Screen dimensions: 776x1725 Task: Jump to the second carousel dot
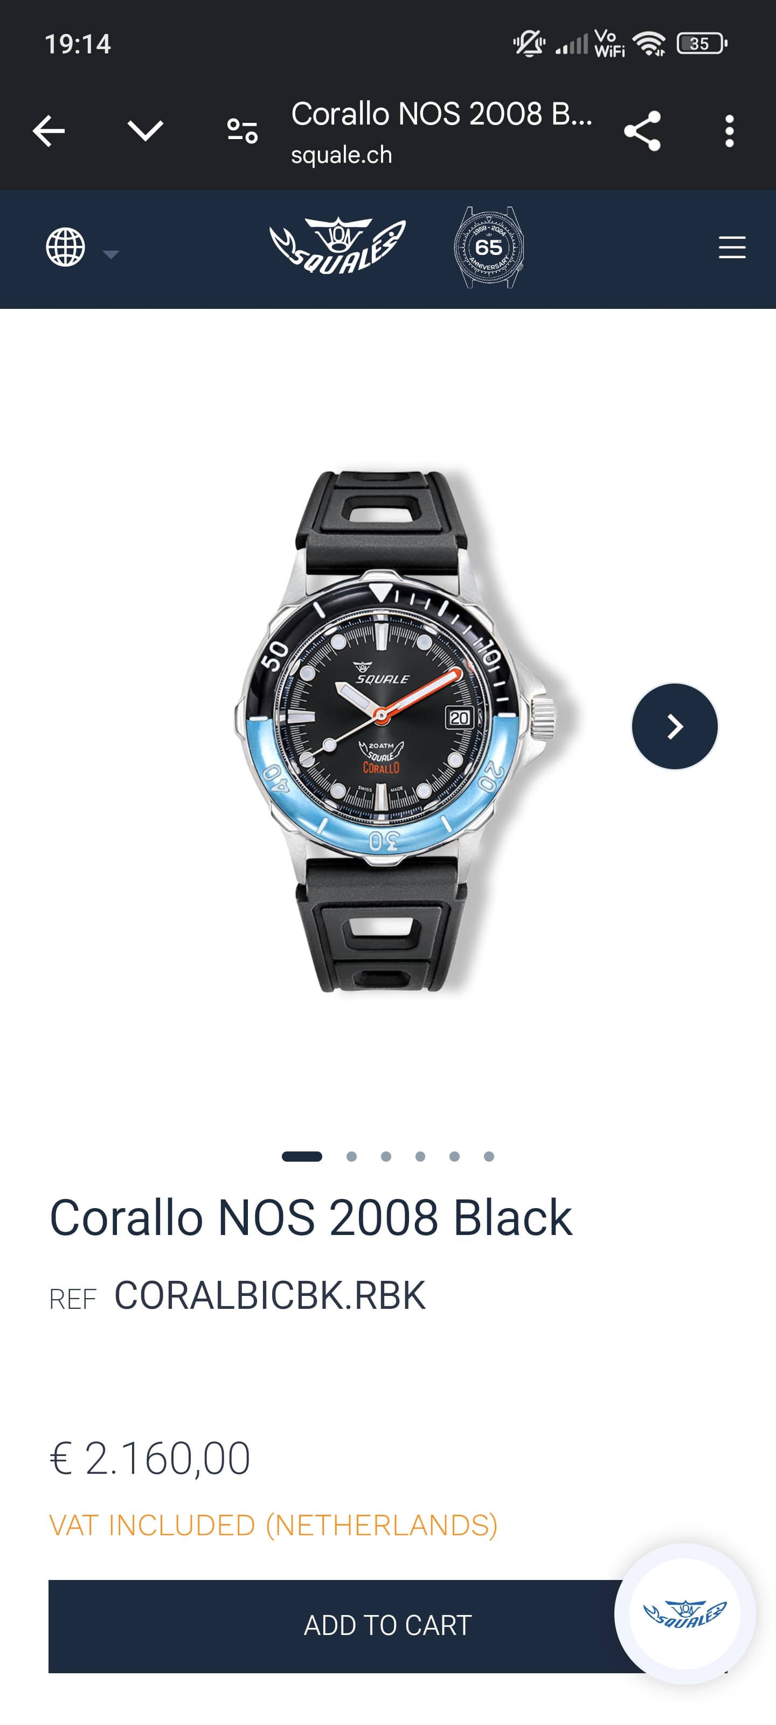click(x=351, y=1156)
